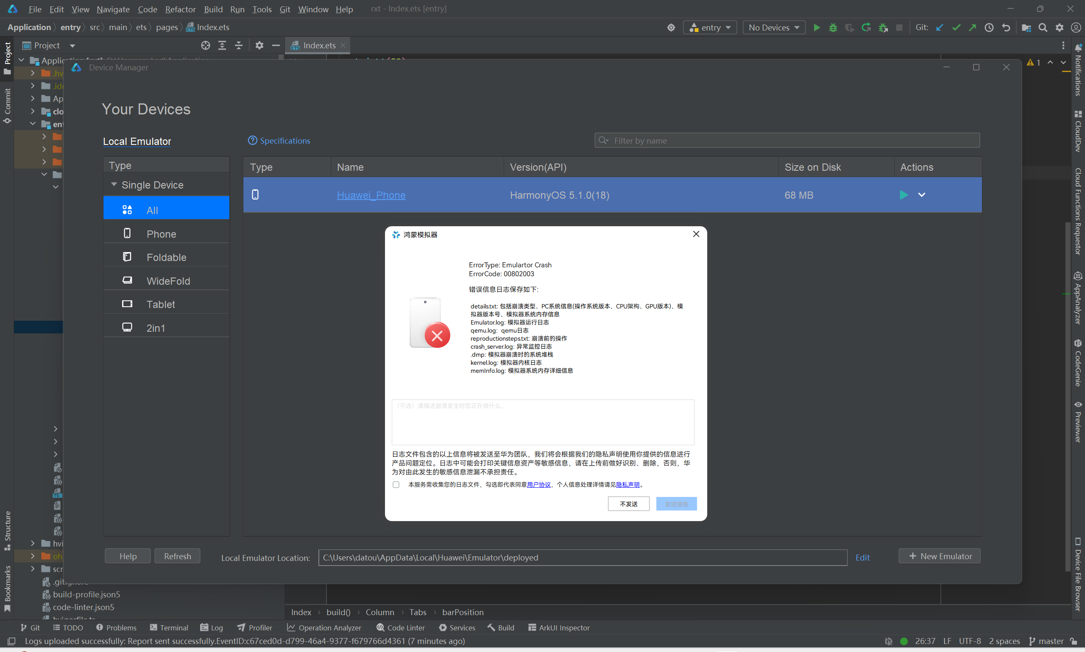The image size is (1085, 652).
Task: Open the ArkUI Inspector tool window
Action: pyautogui.click(x=559, y=628)
